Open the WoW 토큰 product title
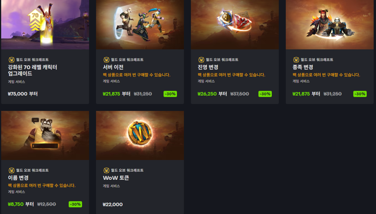 pyautogui.click(x=116, y=177)
